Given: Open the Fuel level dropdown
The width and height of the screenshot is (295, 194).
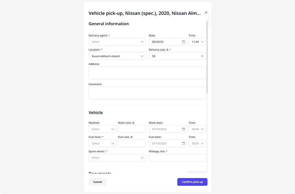Looking at the screenshot, I should tap(102, 143).
